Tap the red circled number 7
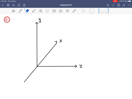 [x=7, y=20]
